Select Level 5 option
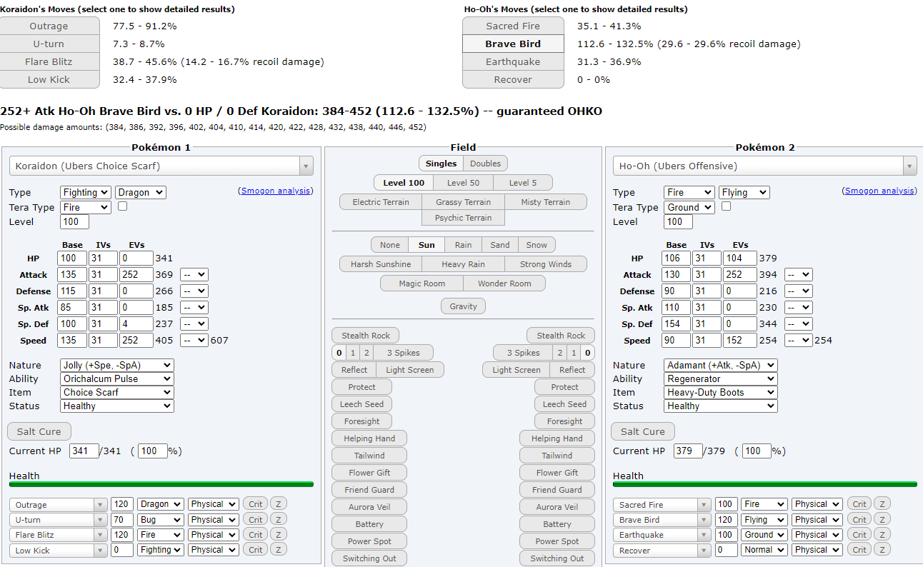 click(x=522, y=183)
